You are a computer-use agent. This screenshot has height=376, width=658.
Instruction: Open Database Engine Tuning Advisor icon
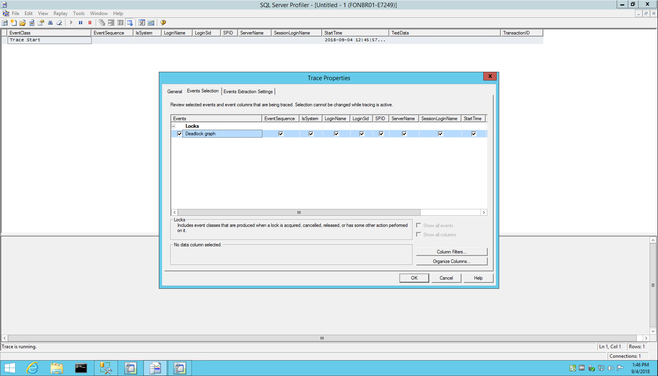pos(142,23)
